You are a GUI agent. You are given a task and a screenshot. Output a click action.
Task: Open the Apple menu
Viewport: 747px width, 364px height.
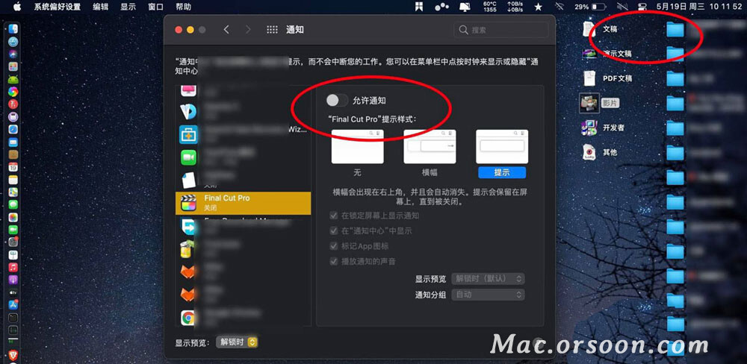tap(17, 7)
